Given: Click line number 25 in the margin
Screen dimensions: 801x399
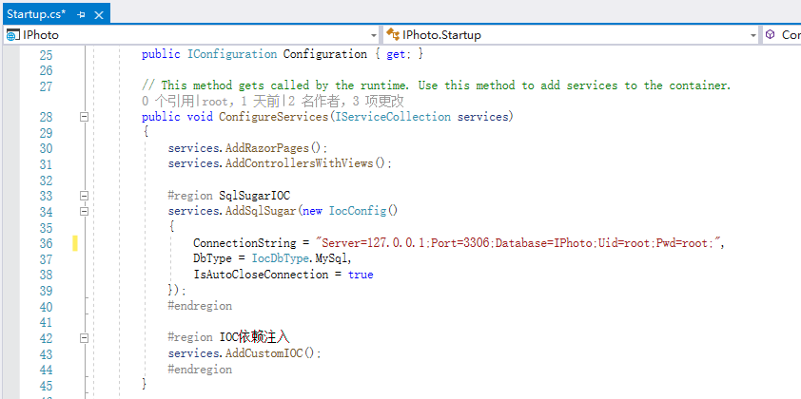Looking at the screenshot, I should [x=46, y=54].
